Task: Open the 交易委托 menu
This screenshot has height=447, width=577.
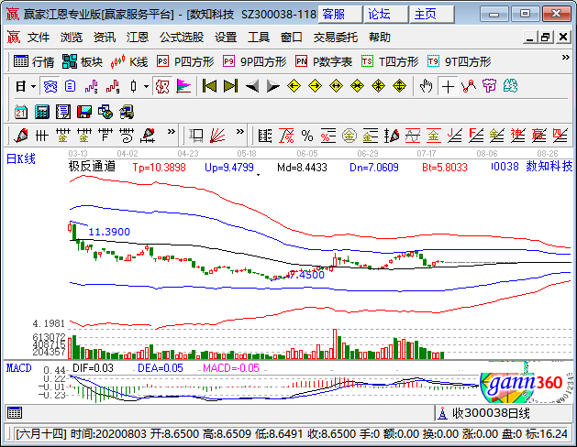Action: [x=335, y=37]
